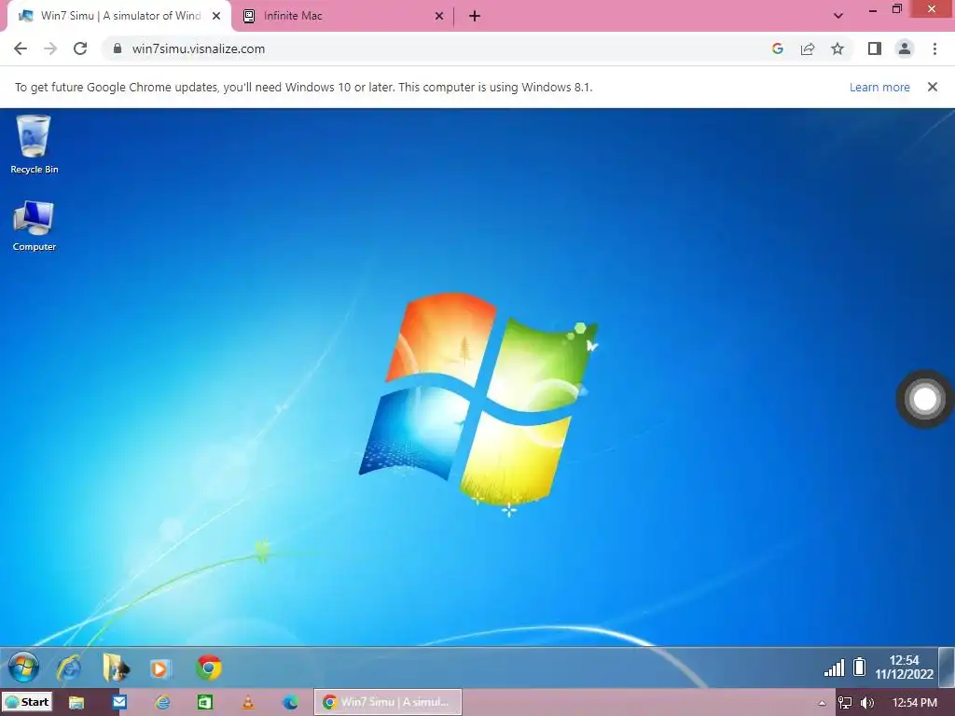Switch to the Infinite Mac tab
Screen dimensions: 955x716
point(344,16)
